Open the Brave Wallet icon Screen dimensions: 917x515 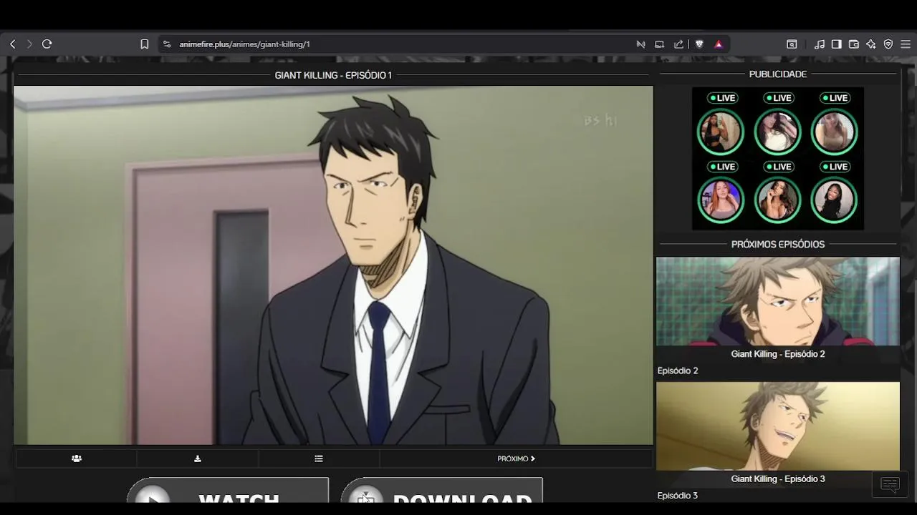854,44
